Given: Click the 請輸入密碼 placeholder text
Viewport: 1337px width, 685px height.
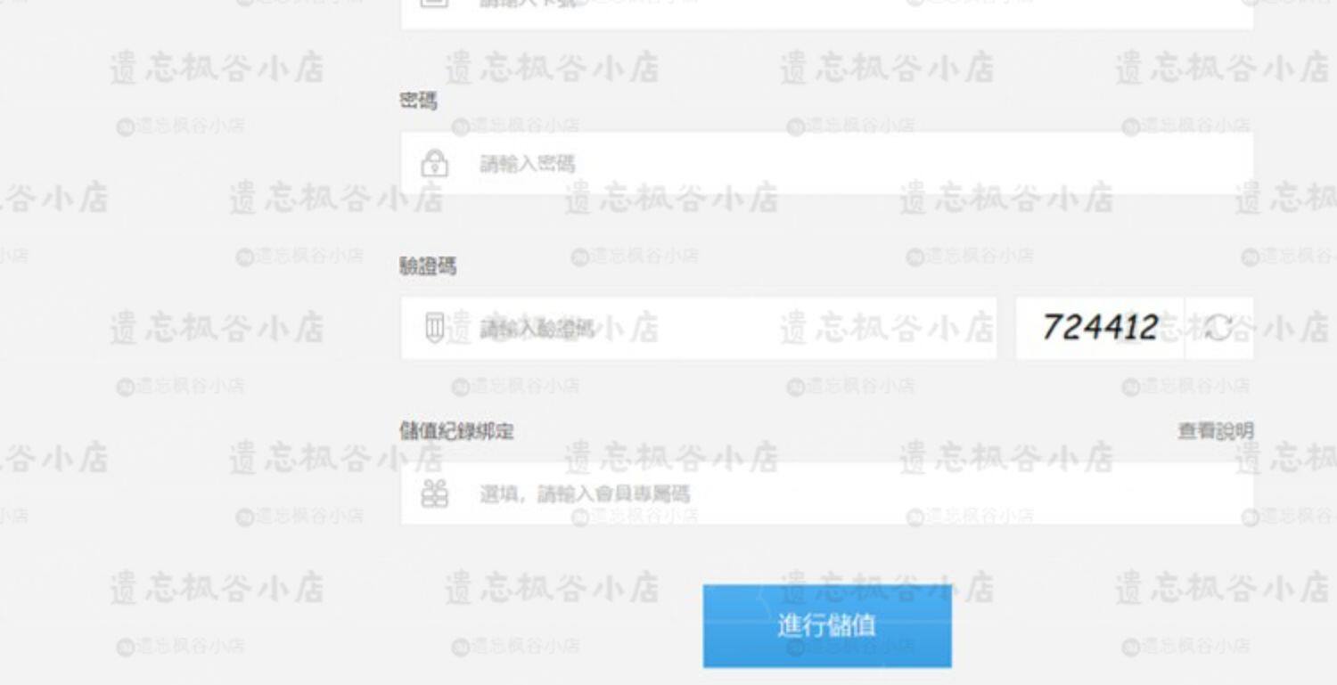Looking at the screenshot, I should [528, 163].
